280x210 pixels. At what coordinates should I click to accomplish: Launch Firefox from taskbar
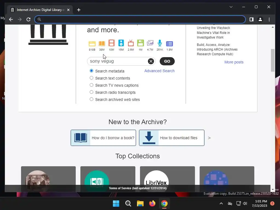[x=152, y=203]
